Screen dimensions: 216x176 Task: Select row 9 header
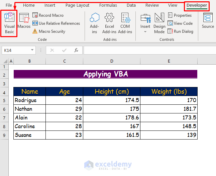[4, 135]
